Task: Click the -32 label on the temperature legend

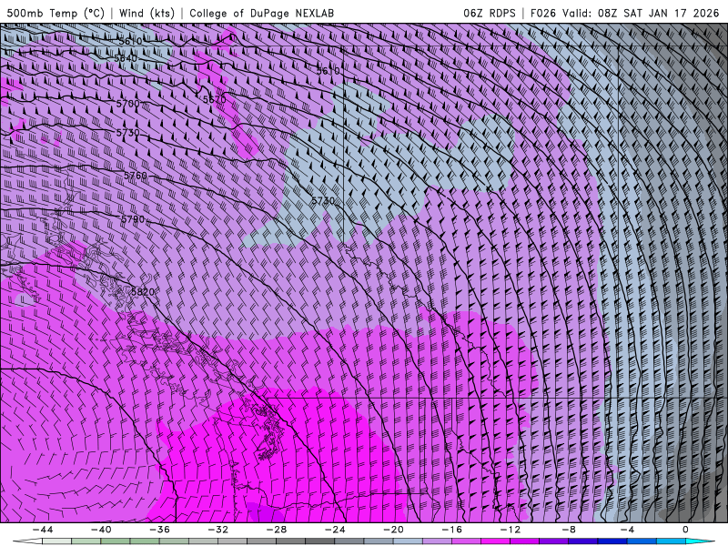Action: (x=217, y=530)
